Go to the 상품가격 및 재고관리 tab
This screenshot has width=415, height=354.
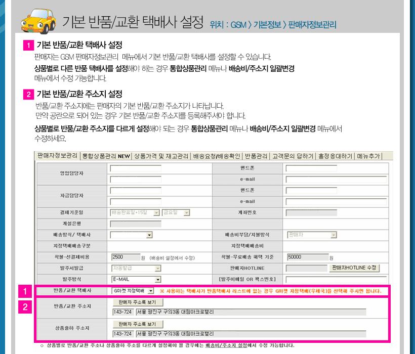click(x=161, y=156)
